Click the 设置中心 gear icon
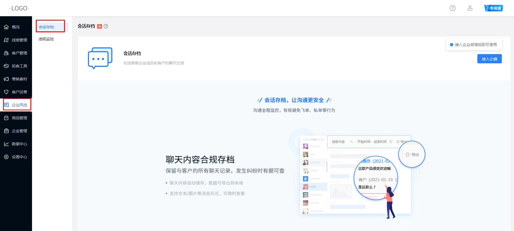 [6, 157]
